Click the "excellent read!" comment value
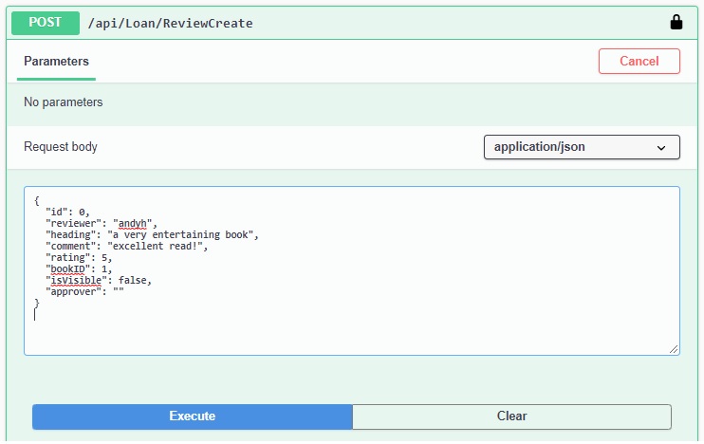The width and height of the screenshot is (704, 444). click(156, 246)
